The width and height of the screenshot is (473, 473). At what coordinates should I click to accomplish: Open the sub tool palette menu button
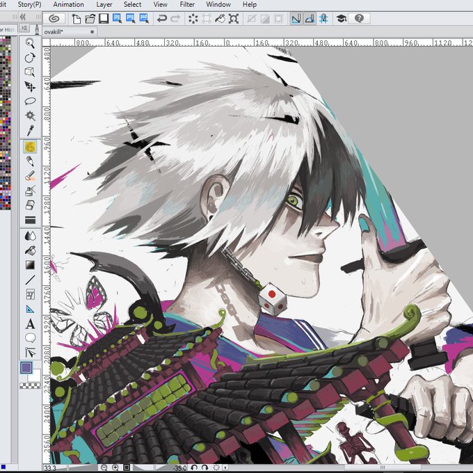pyautogui.click(x=25, y=29)
